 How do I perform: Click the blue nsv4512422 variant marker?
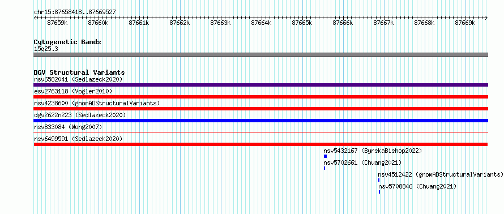pos(379,180)
